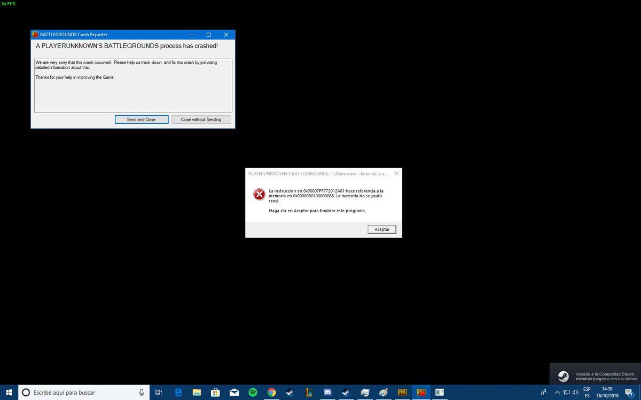Click the volume speaker icon

point(575,393)
